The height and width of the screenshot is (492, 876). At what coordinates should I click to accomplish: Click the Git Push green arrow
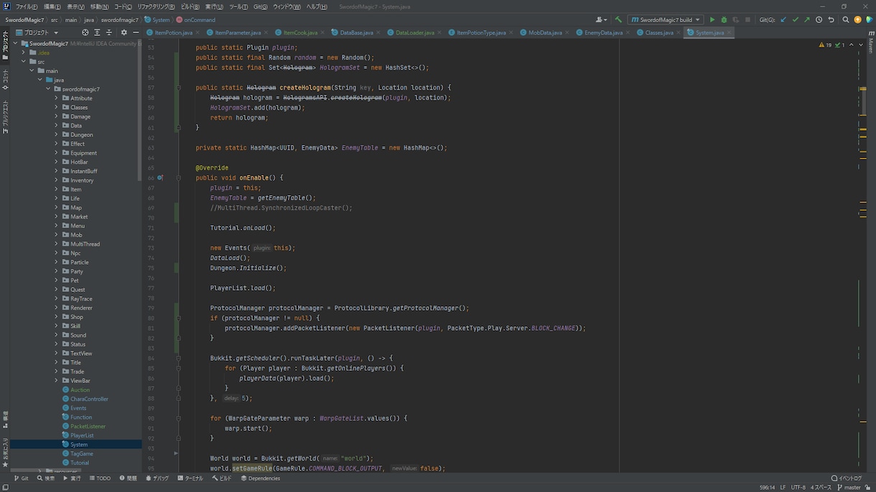pos(807,20)
